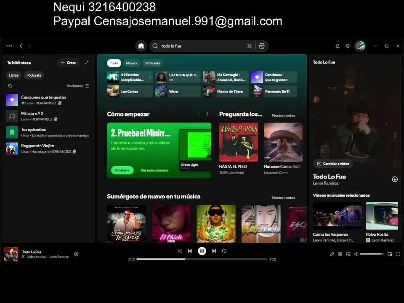Toggle the Pódcasts library filter
Screen dimensions: 404x303
34,75
